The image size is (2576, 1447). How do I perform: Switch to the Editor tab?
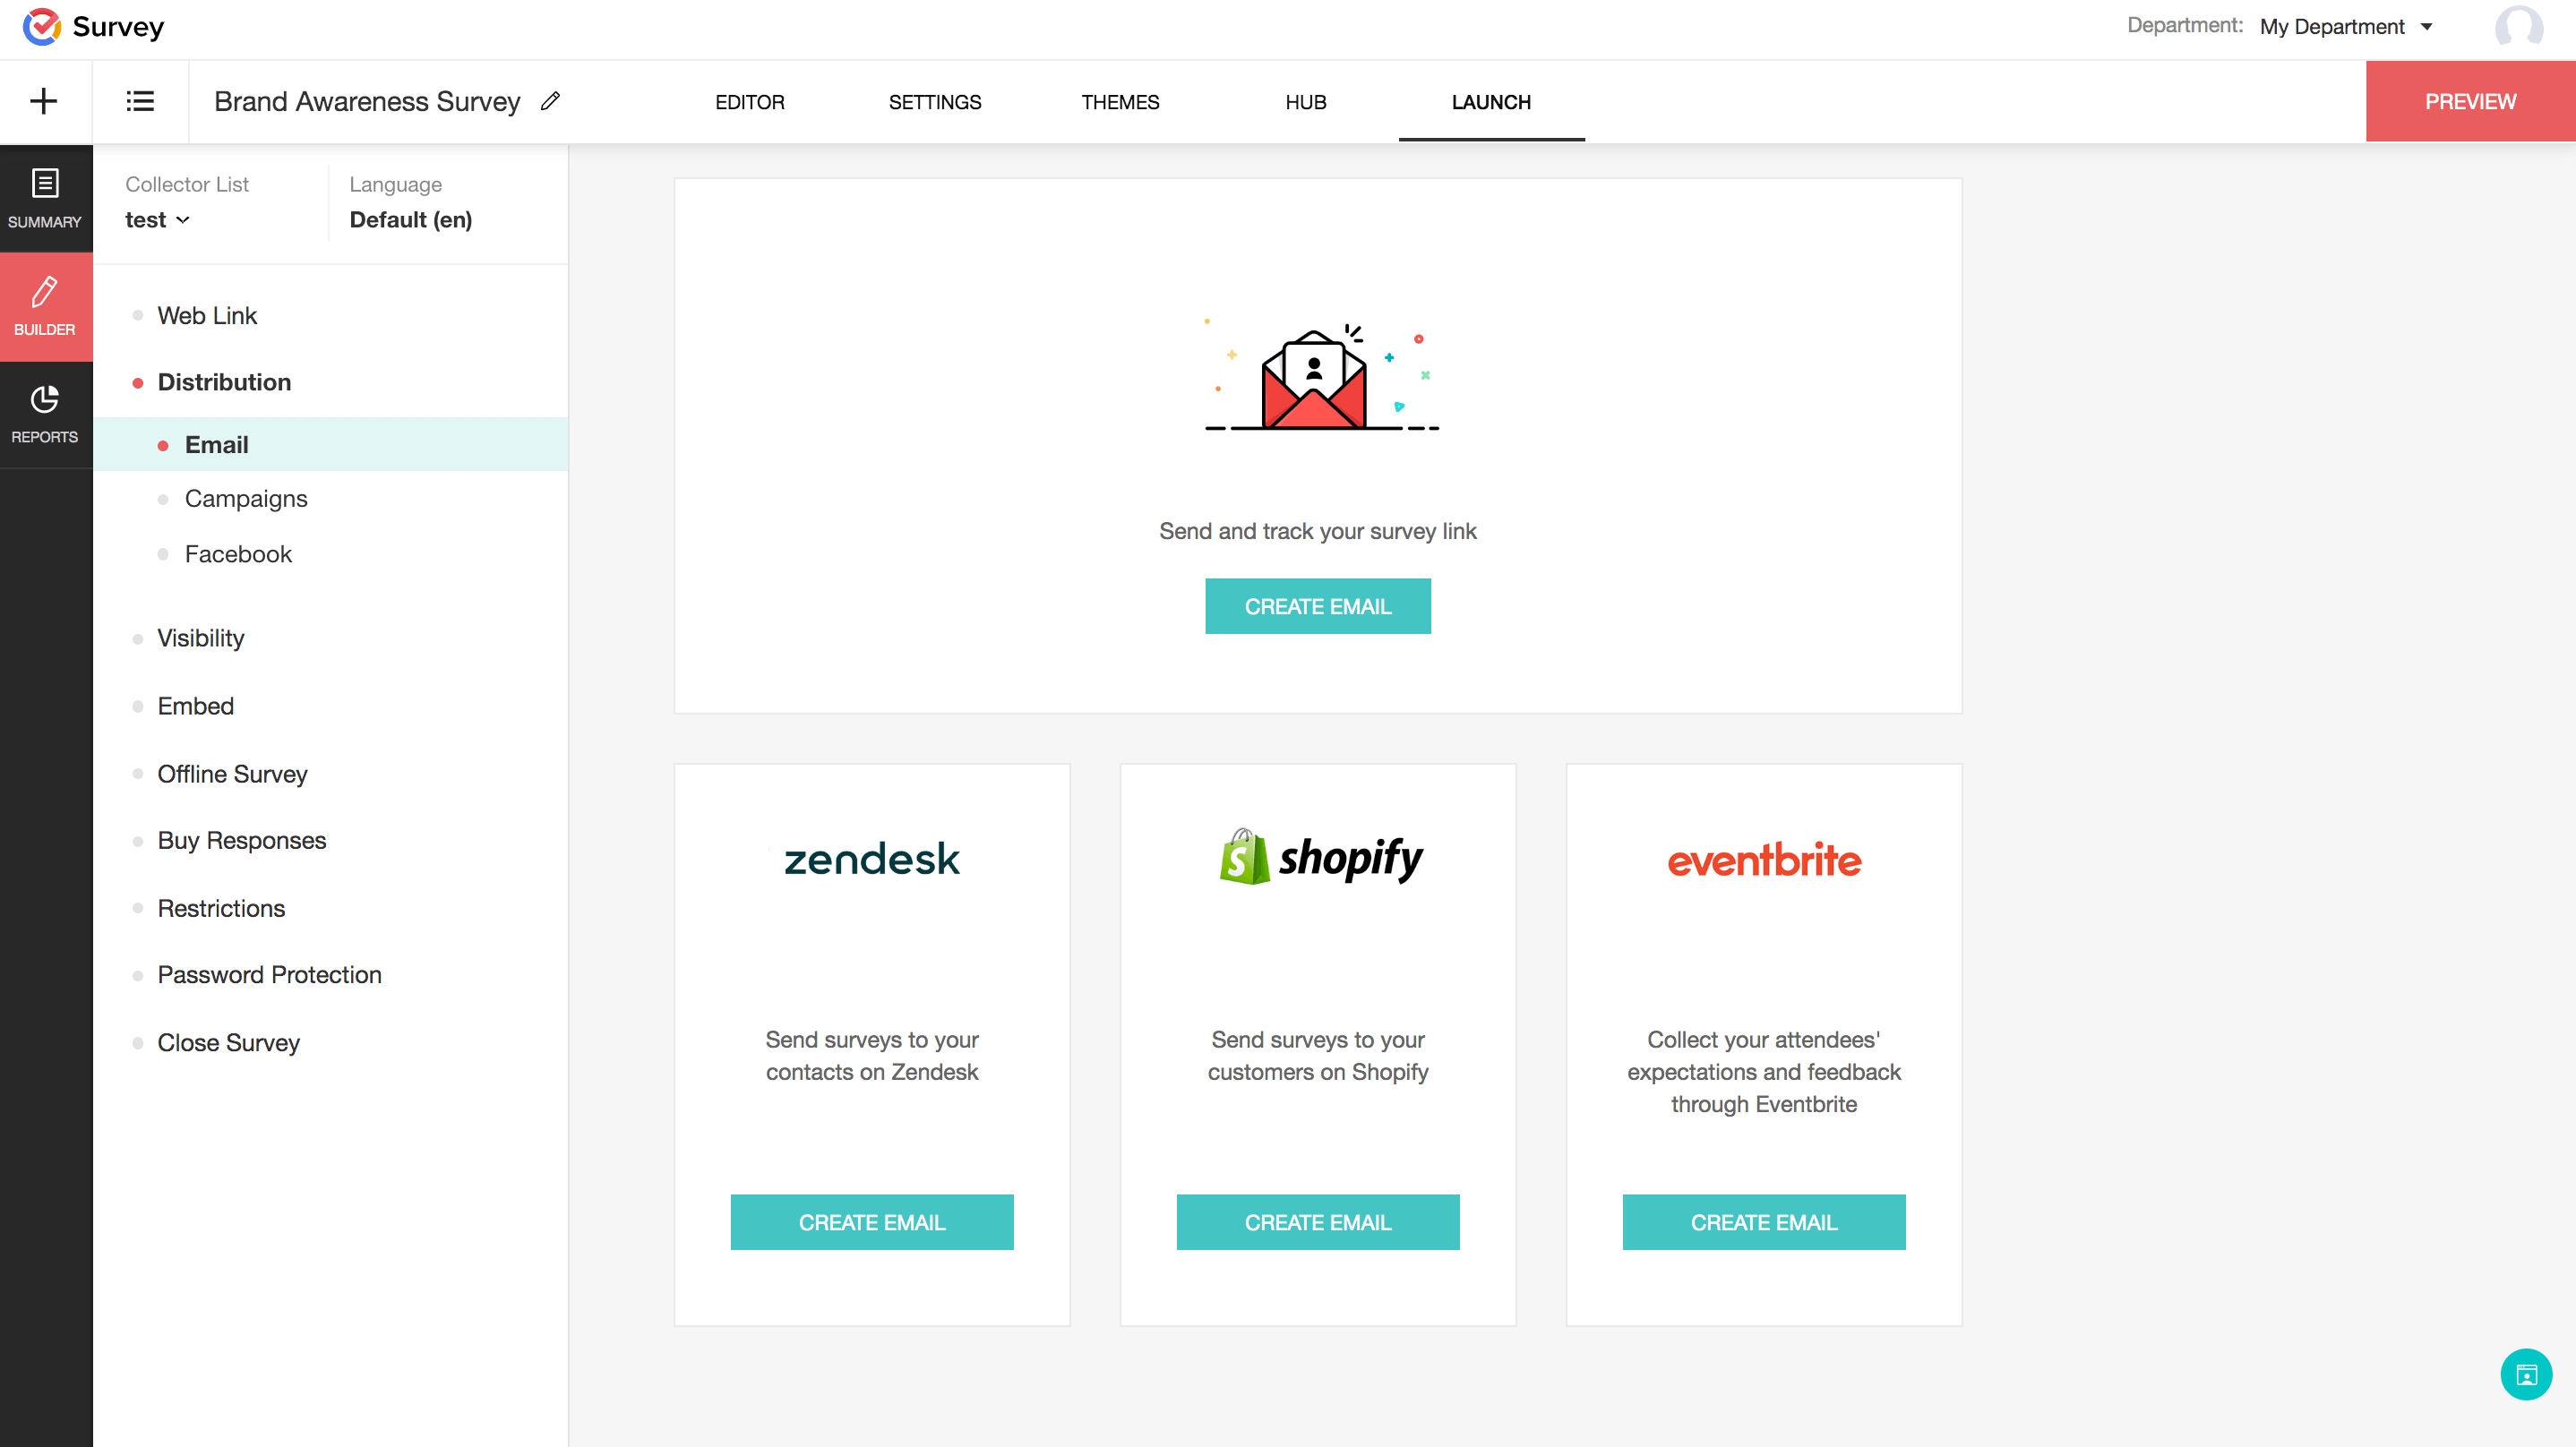point(749,101)
